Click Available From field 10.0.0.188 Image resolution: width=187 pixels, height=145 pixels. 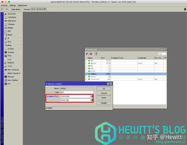75,100
